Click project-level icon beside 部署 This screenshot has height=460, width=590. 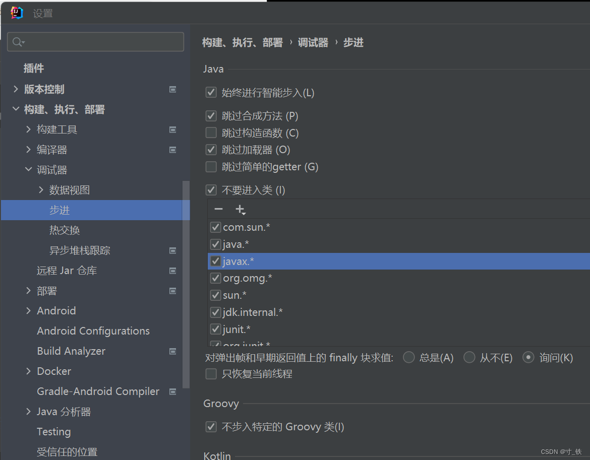click(x=172, y=291)
